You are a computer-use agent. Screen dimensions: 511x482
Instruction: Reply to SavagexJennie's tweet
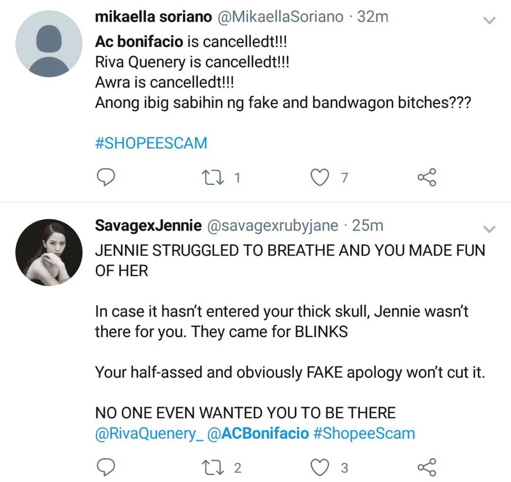106,467
